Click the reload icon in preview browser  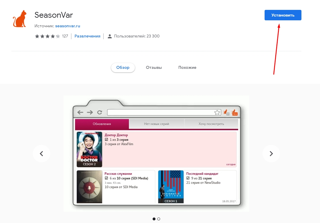click(x=100, y=112)
